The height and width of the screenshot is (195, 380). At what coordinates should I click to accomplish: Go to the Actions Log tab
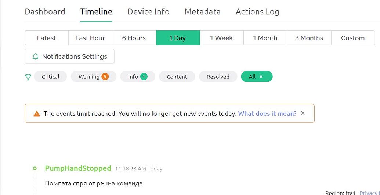pyautogui.click(x=257, y=12)
